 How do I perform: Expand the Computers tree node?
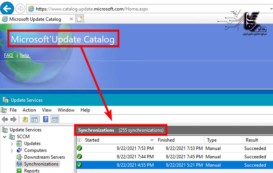[12, 151]
